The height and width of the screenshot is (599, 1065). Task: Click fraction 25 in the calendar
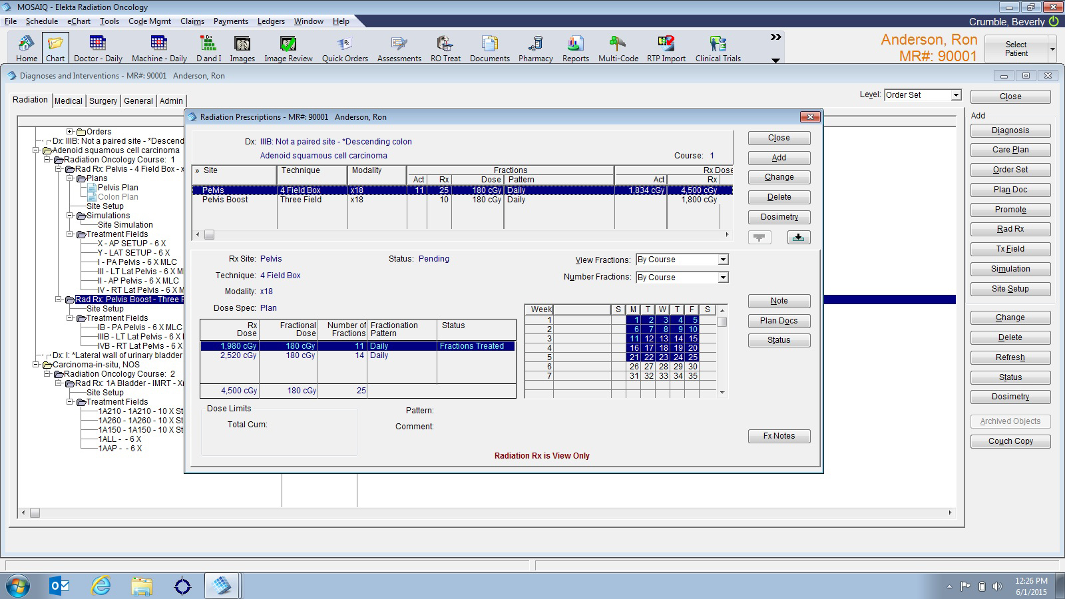click(x=692, y=357)
